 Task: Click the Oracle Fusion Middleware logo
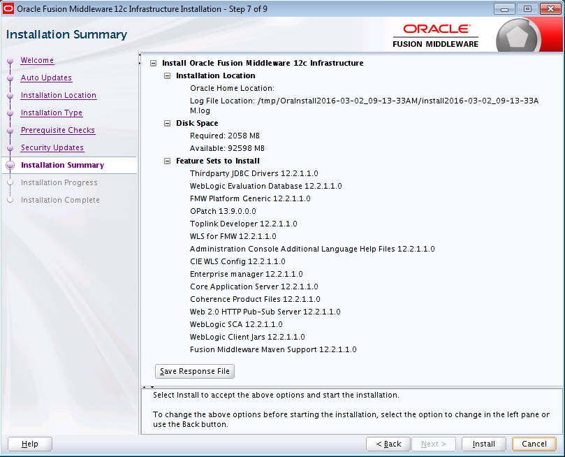point(436,36)
